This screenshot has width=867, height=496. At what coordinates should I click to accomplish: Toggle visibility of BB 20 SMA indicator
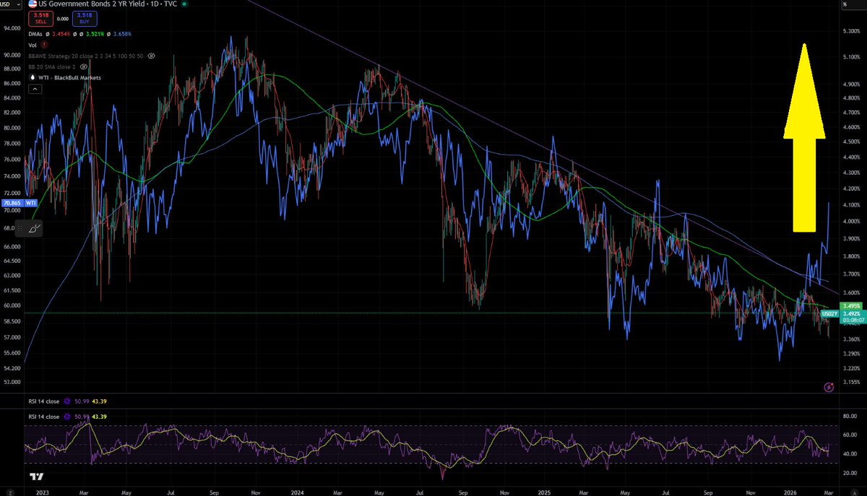[x=83, y=67]
